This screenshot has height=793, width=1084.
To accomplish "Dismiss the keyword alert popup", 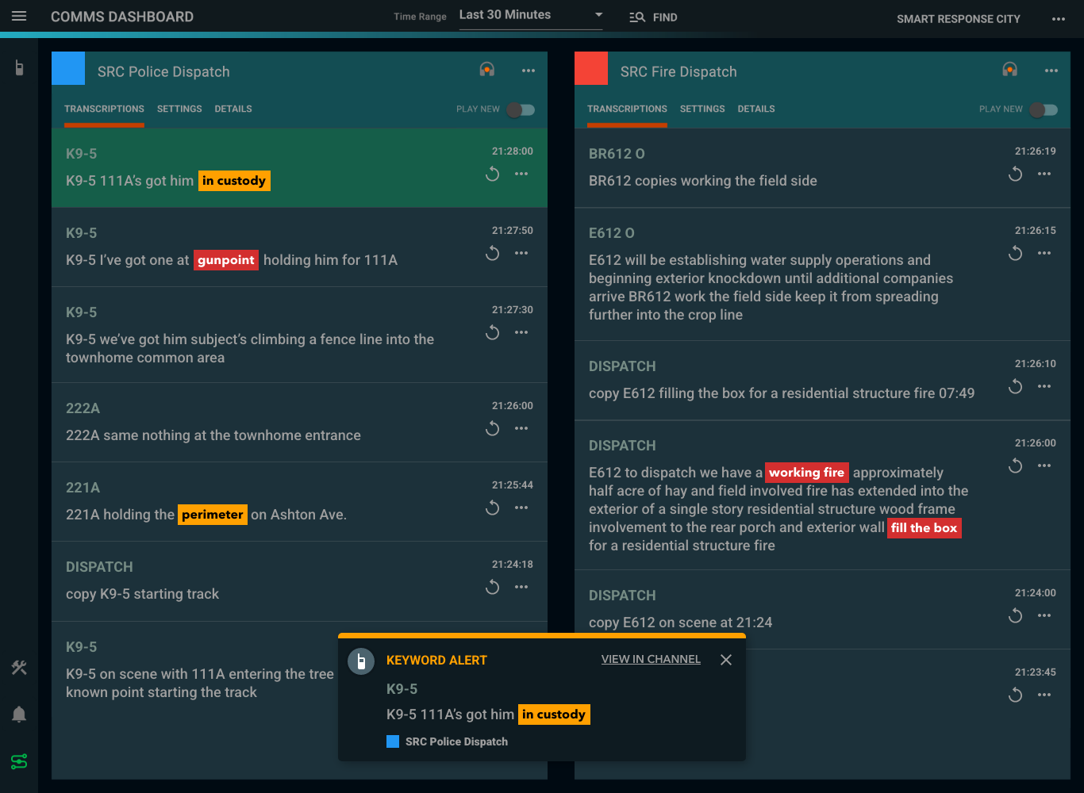I will click(726, 660).
